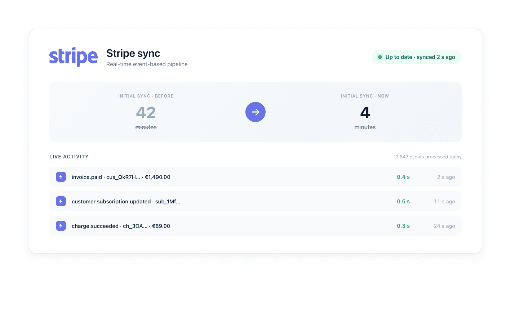The width and height of the screenshot is (511, 324).
Task: Click 'minutes' under the 4 value
Action: pyautogui.click(x=365, y=127)
